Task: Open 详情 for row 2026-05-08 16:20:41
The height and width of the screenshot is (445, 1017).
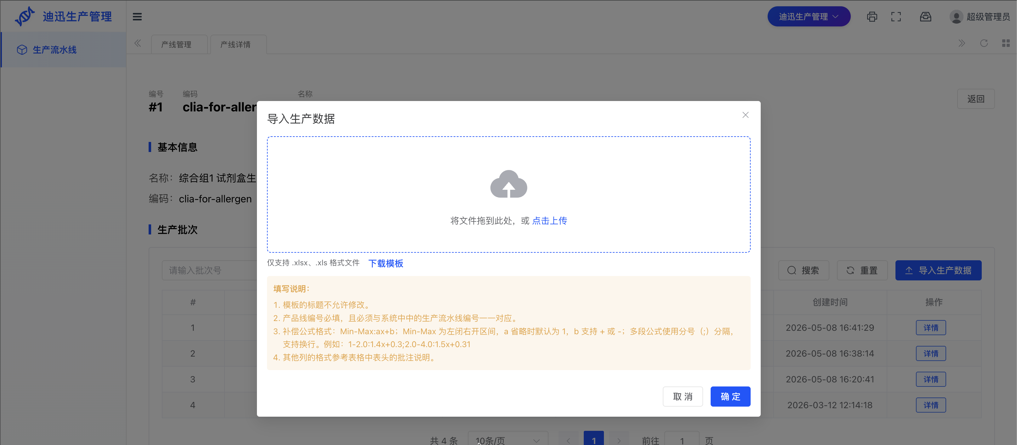Action: click(x=930, y=379)
